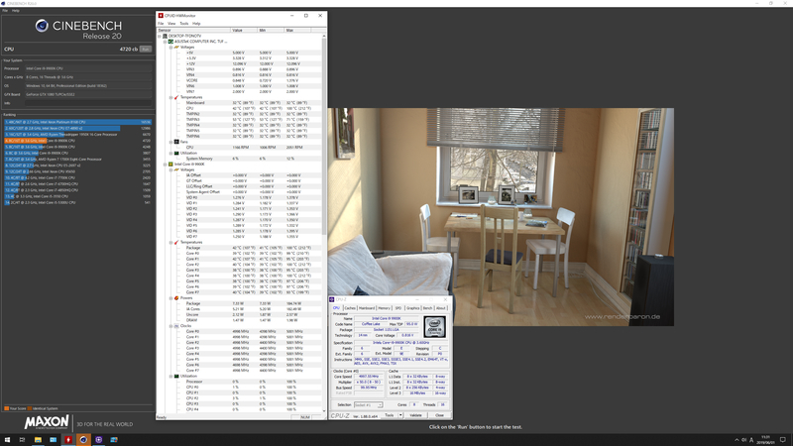Switch to CPU-Z Graphics tab
The width and height of the screenshot is (793, 446).
tap(413, 308)
